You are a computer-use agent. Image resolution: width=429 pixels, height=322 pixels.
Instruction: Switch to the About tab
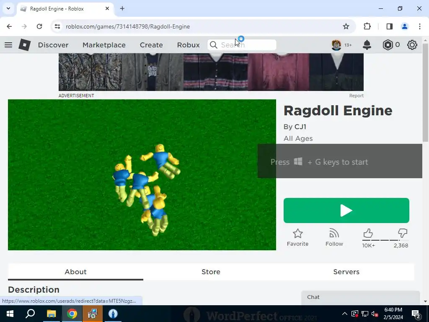pos(75,272)
